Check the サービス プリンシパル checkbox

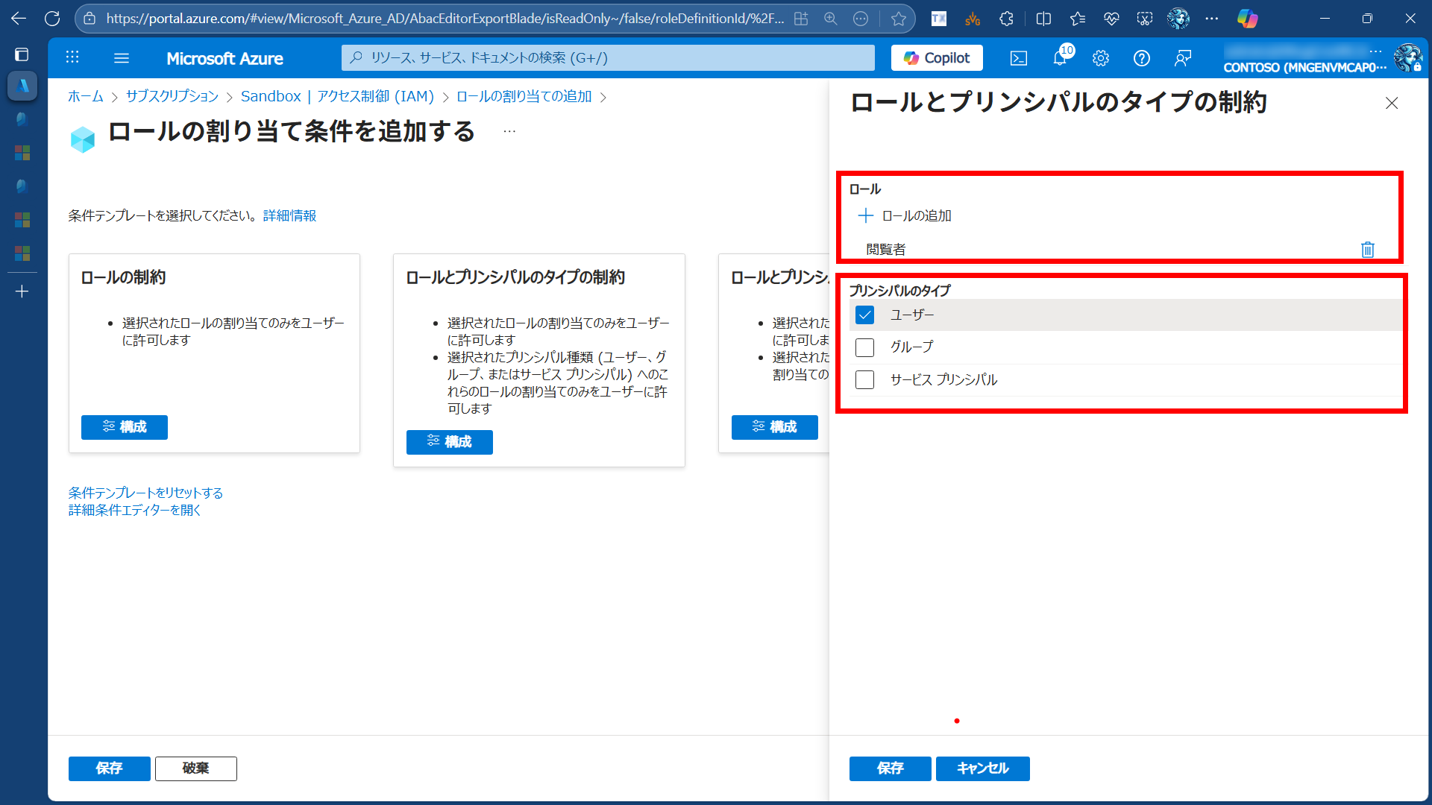(x=864, y=380)
